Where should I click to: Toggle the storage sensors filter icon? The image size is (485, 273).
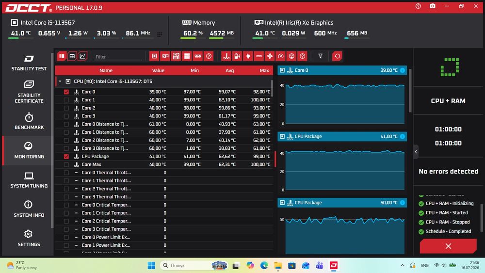187,56
